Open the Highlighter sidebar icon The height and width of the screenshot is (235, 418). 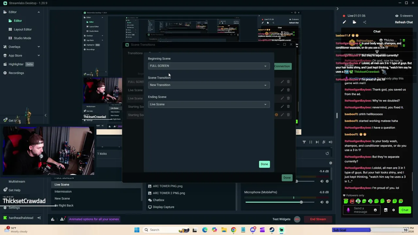click(x=5, y=64)
